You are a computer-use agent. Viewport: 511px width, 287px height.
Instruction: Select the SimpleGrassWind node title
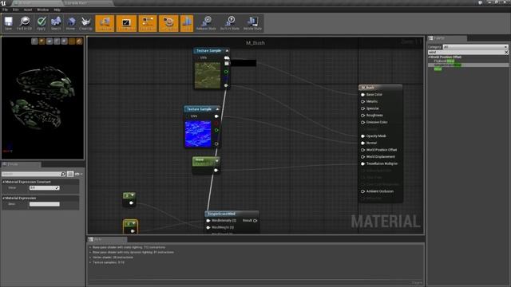(x=222, y=214)
